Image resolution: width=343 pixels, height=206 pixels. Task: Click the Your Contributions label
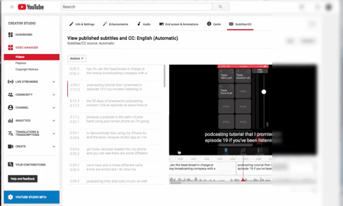[30, 165]
